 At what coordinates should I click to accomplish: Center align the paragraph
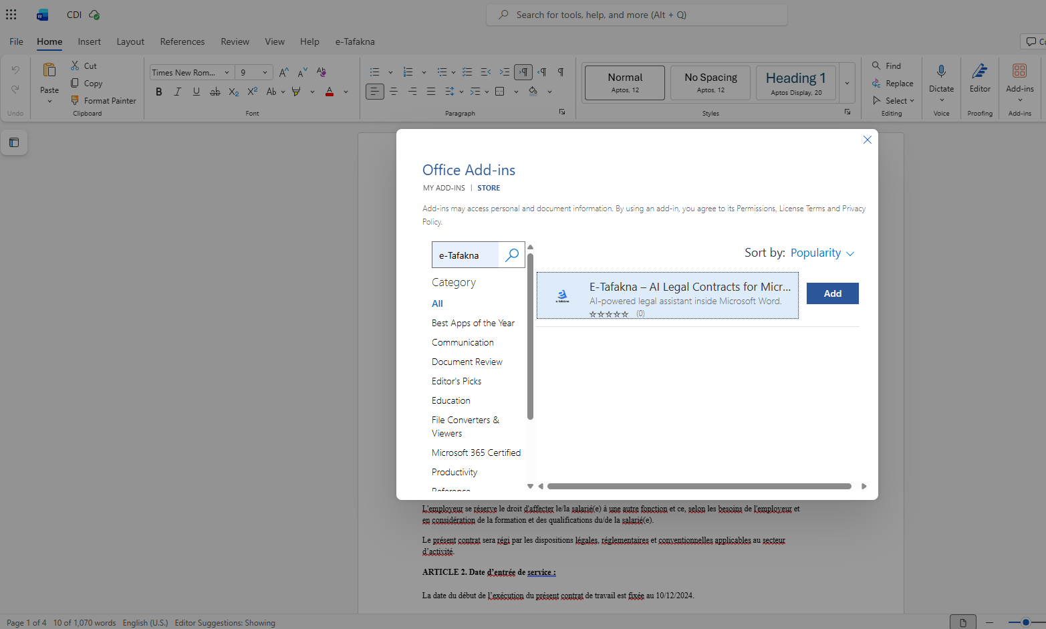click(x=394, y=92)
